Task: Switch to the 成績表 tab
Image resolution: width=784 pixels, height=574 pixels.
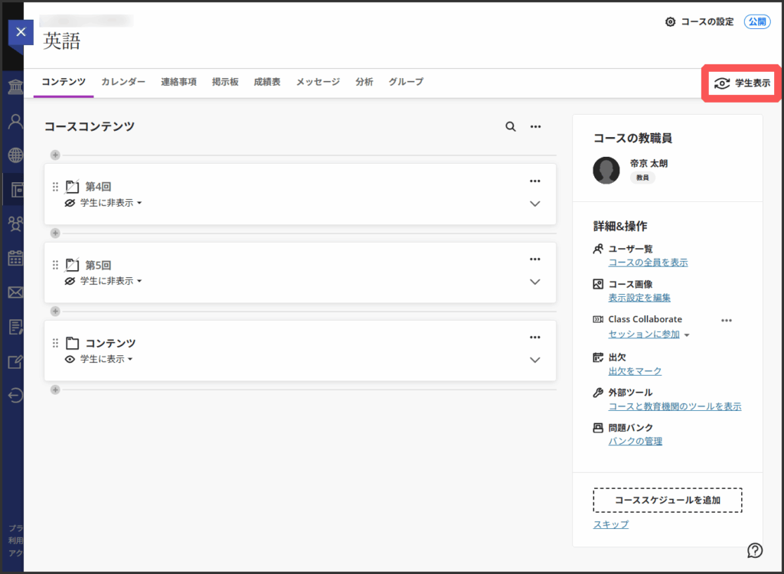Action: point(267,82)
